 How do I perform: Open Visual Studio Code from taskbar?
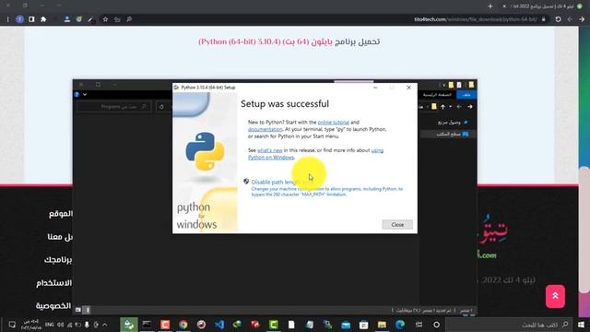click(x=219, y=325)
